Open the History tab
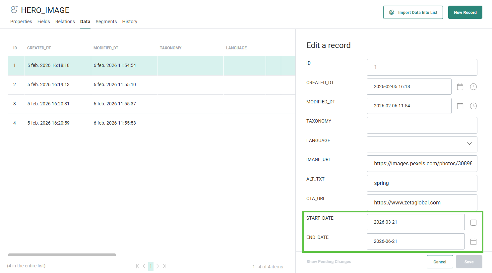492x273 pixels. [130, 22]
